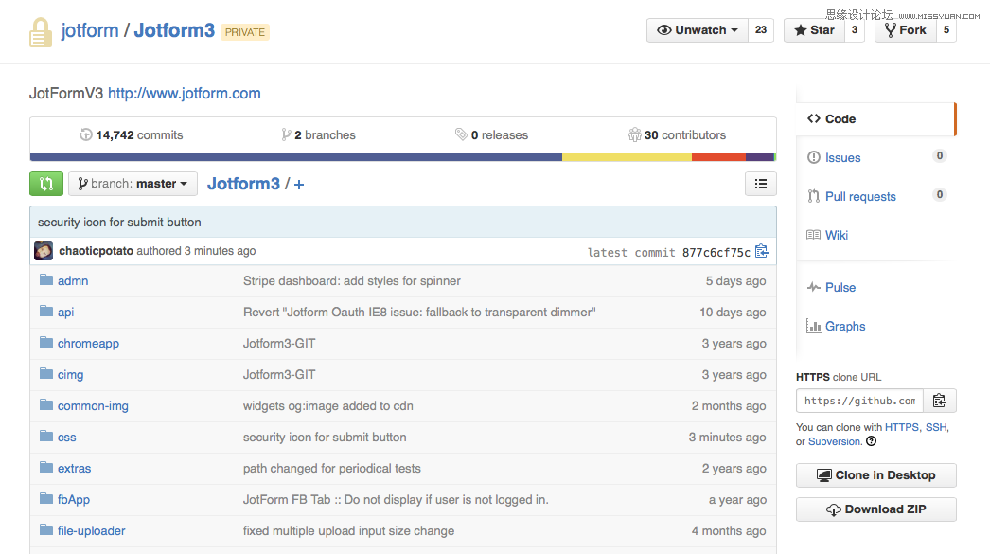This screenshot has width=990, height=554.
Task: Open commit message security icon for submit button header
Action: pos(119,223)
